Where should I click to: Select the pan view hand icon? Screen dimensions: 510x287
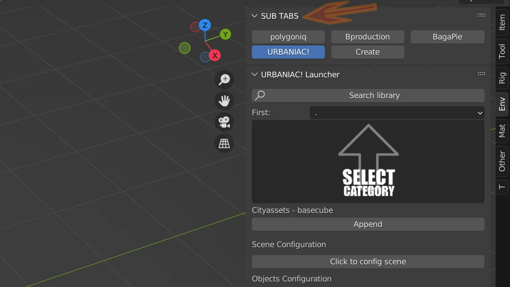pyautogui.click(x=224, y=100)
